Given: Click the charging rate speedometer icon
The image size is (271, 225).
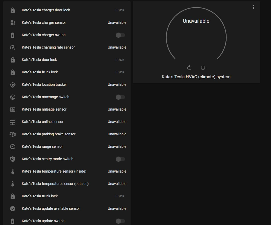Looking at the screenshot, I should (x=13, y=48).
